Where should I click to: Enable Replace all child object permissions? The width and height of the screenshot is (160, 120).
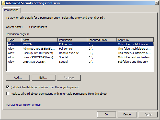coord(8,94)
